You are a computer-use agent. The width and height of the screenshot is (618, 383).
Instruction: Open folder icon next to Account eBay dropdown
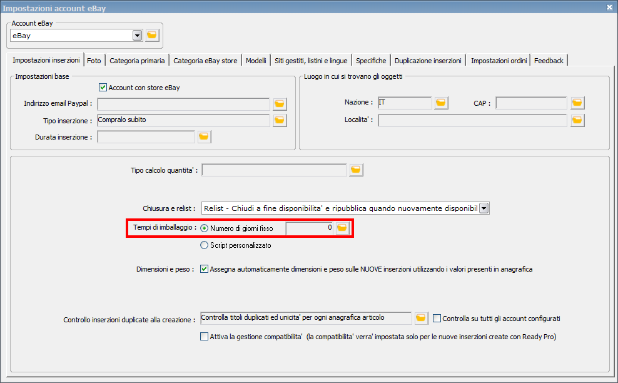(152, 36)
